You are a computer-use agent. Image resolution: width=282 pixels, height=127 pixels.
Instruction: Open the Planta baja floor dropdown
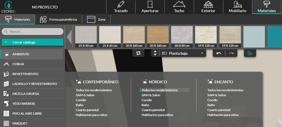[182, 53]
